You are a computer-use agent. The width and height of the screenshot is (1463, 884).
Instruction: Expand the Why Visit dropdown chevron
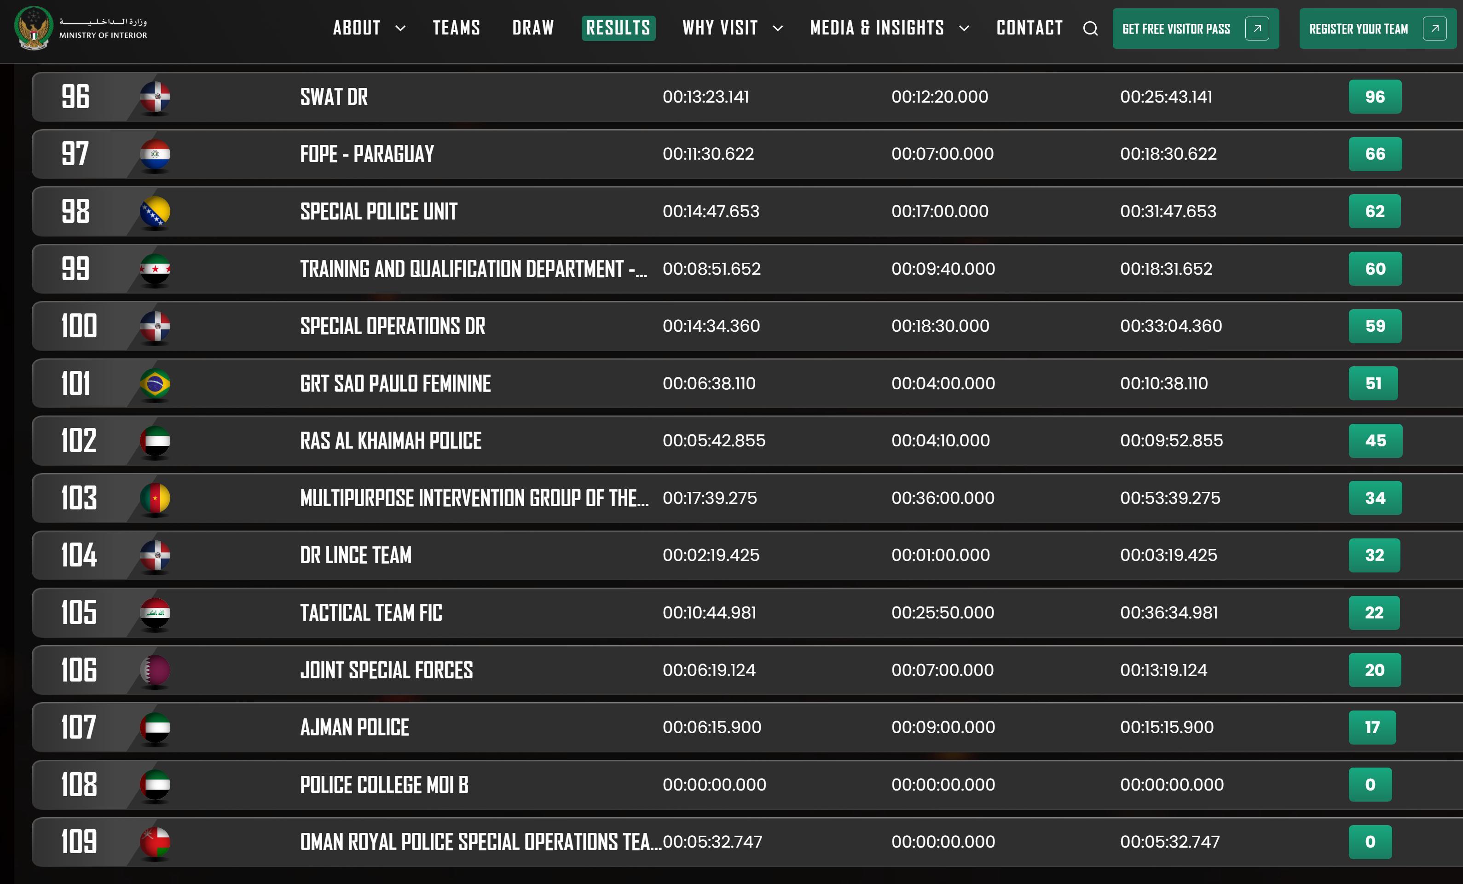(x=778, y=29)
